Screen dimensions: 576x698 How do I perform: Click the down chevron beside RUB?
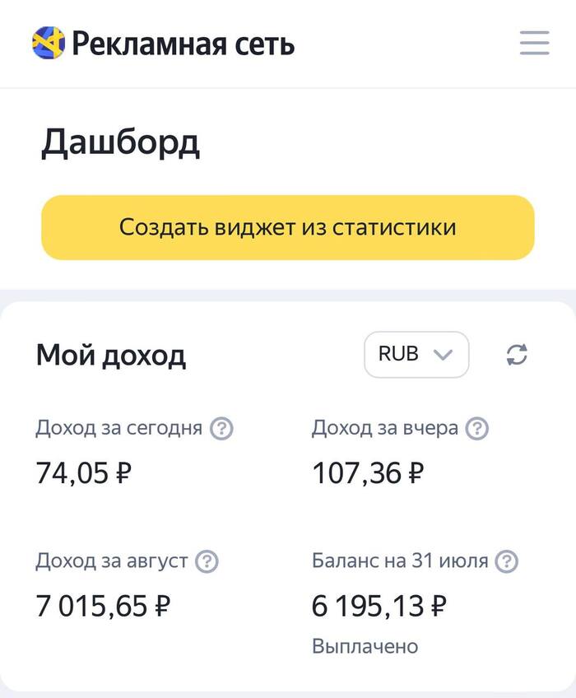(444, 354)
